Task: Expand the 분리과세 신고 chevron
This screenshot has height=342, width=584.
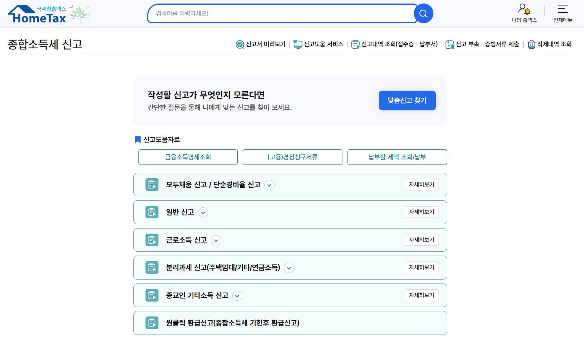Action: click(289, 268)
